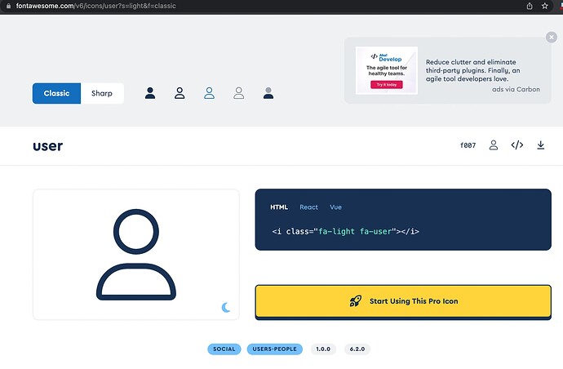Select the solid style user icon
Image resolution: width=563 pixels, height=369 pixels.
coord(150,93)
